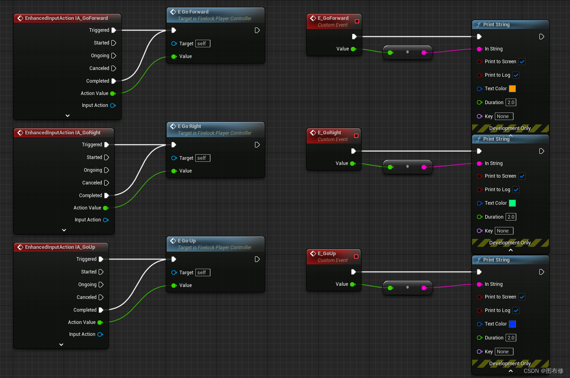This screenshot has height=378, width=570.
Task: Click Action Value pin on IA_GoForward node
Action: pos(113,93)
